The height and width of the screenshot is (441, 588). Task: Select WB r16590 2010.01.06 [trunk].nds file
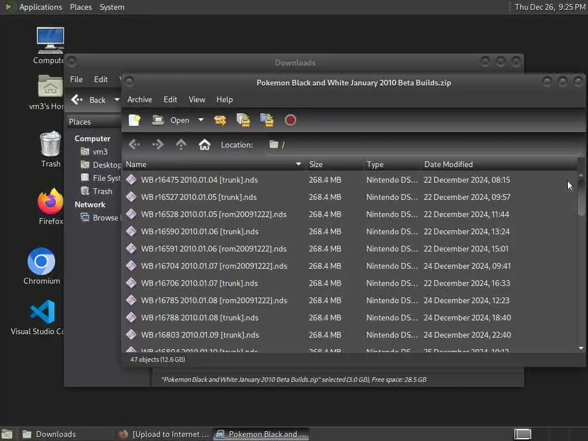click(200, 231)
